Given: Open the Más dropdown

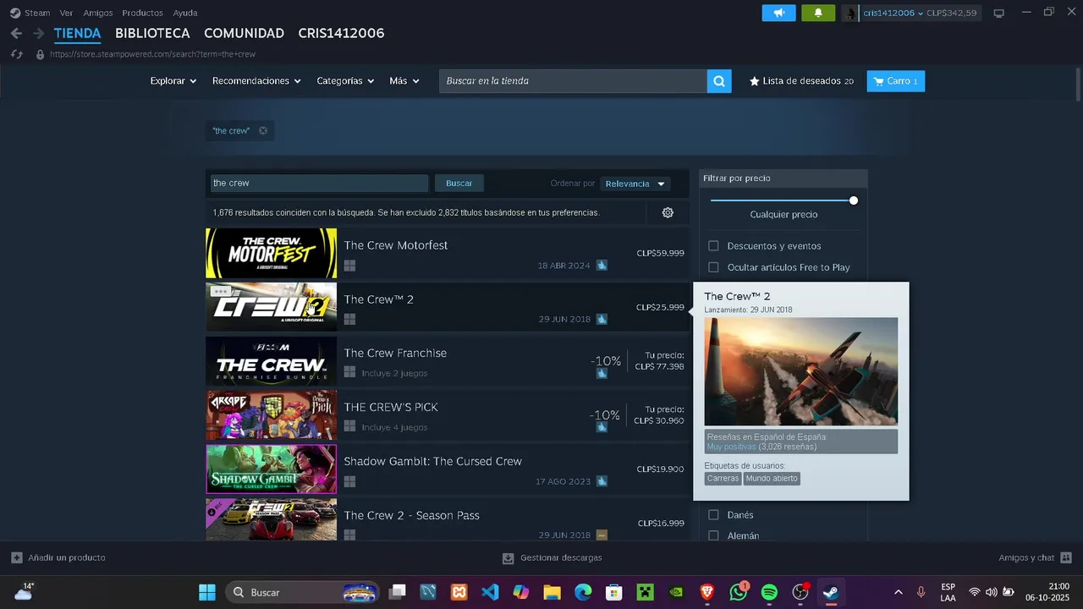Looking at the screenshot, I should click(404, 81).
